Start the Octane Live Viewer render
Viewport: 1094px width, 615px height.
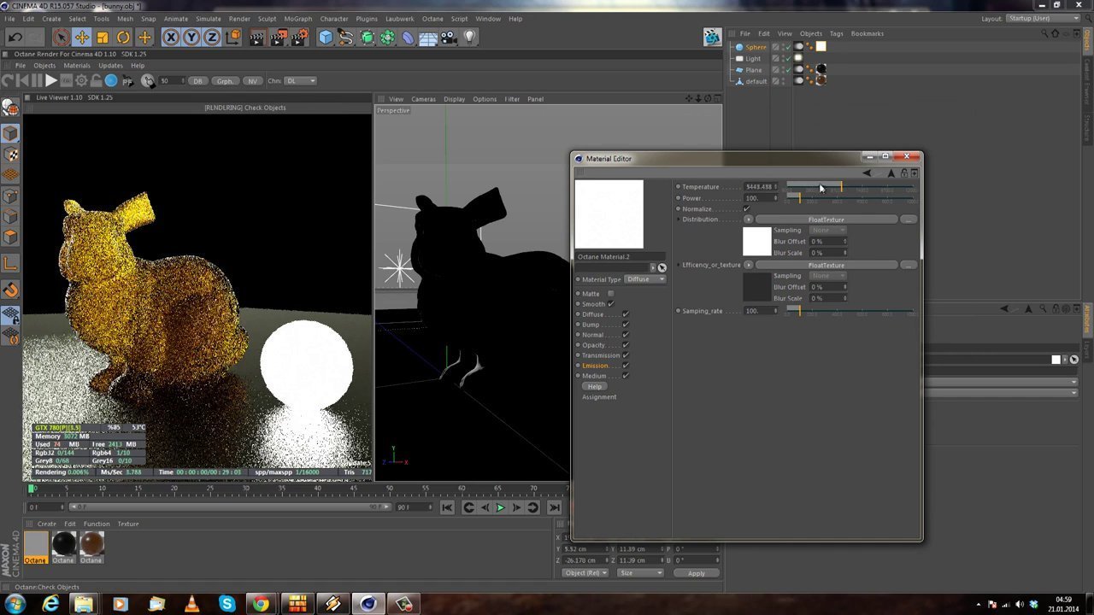pos(50,80)
